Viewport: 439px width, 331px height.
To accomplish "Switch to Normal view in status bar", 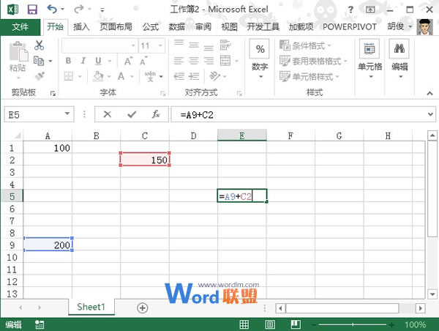I will point(244,324).
